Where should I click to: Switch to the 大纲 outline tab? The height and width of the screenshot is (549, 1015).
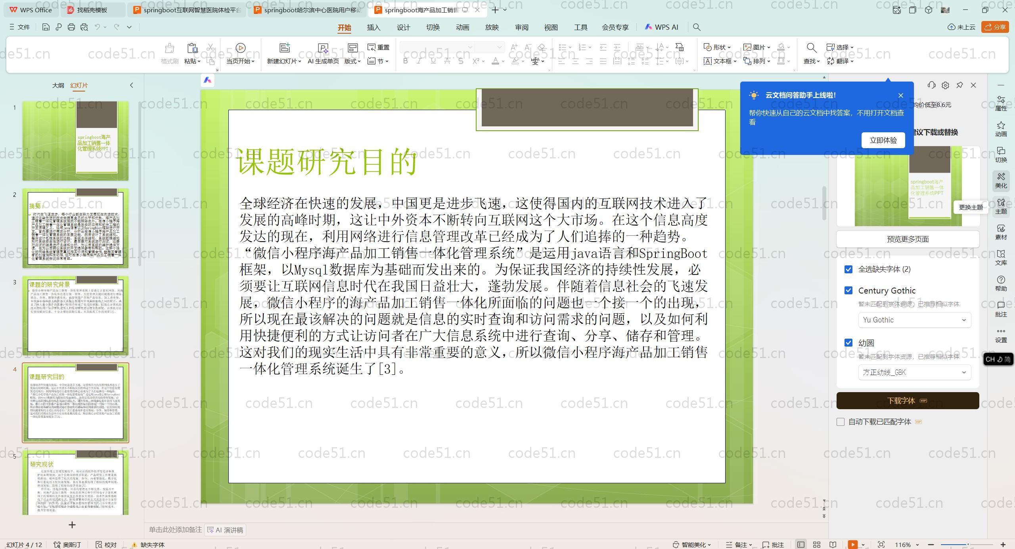click(x=58, y=85)
